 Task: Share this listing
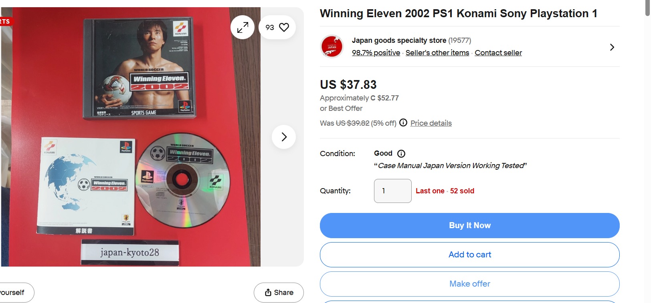click(279, 293)
